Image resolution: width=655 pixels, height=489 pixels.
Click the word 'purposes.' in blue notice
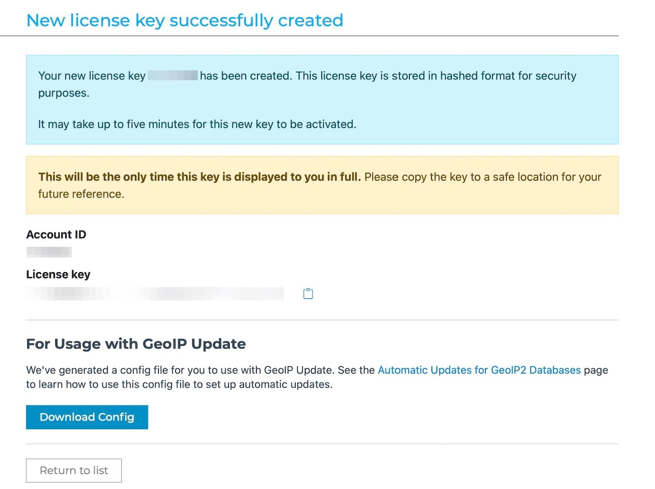63,93
